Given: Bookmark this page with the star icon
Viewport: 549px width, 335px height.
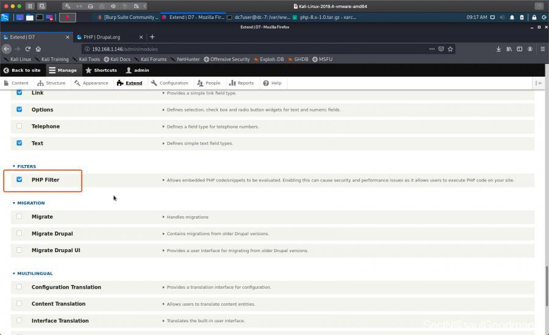Looking at the screenshot, I should coord(450,49).
